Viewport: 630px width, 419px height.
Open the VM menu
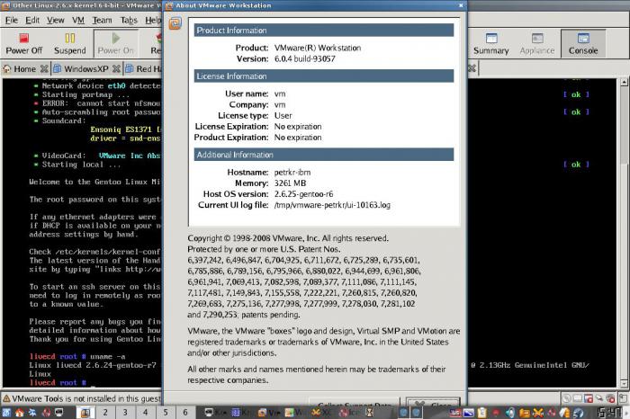click(78, 20)
